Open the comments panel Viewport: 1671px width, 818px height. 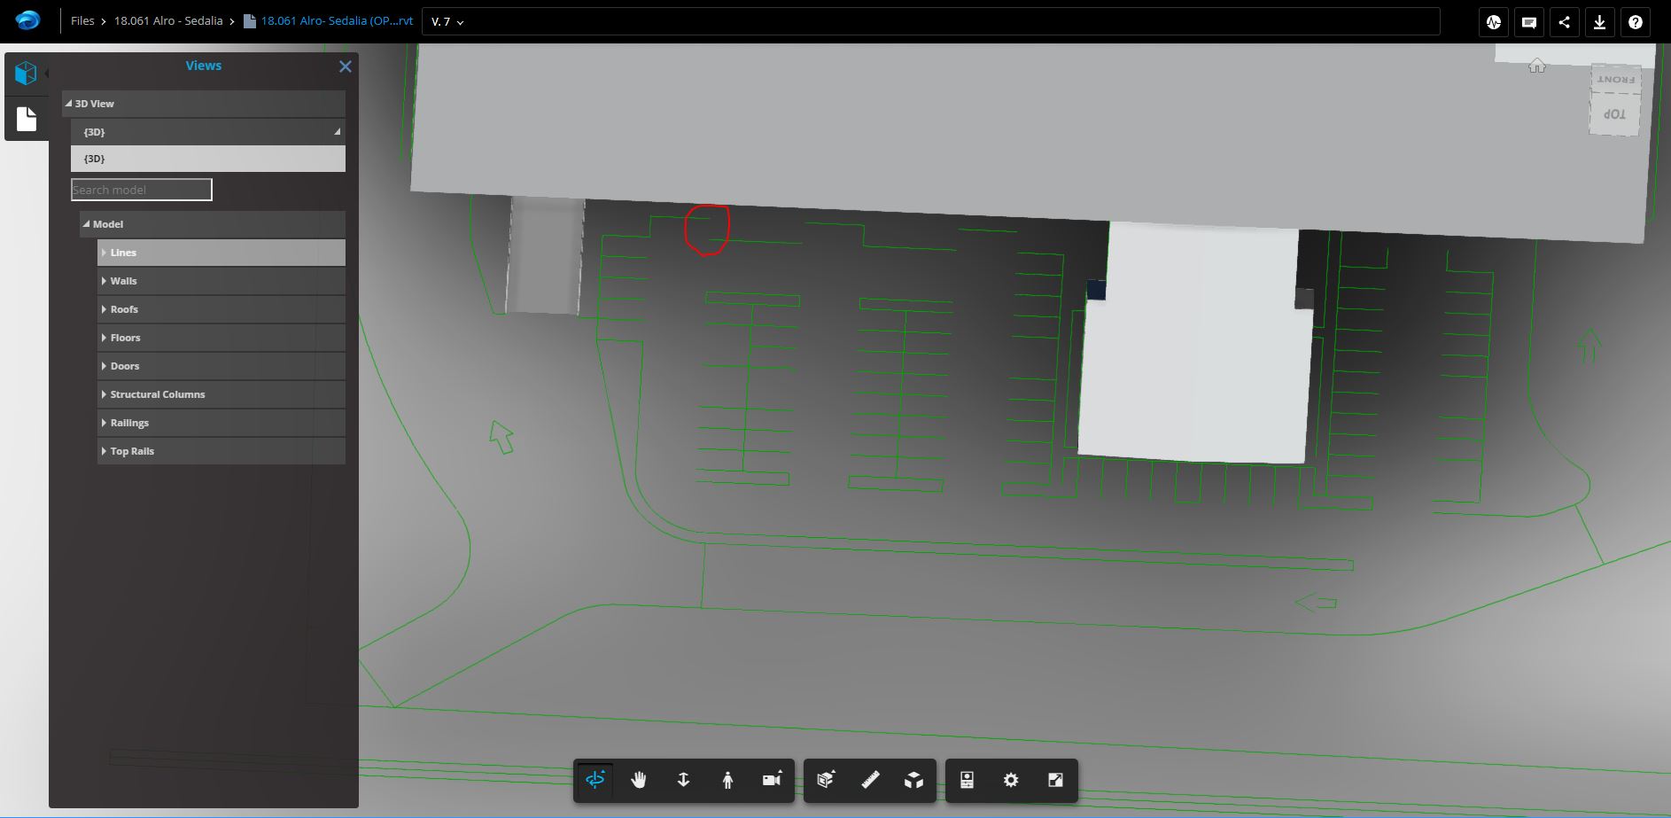click(1527, 22)
